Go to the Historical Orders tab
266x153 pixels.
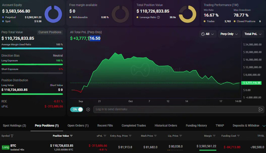[x=166, y=125]
